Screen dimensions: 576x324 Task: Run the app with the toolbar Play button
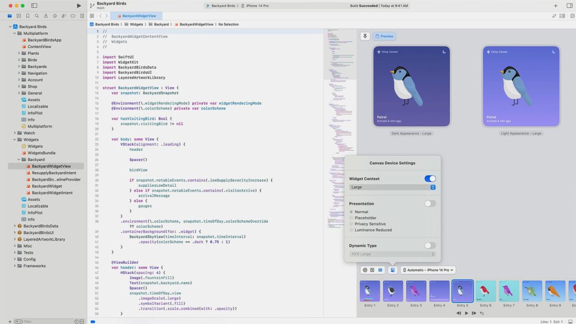coord(78,6)
